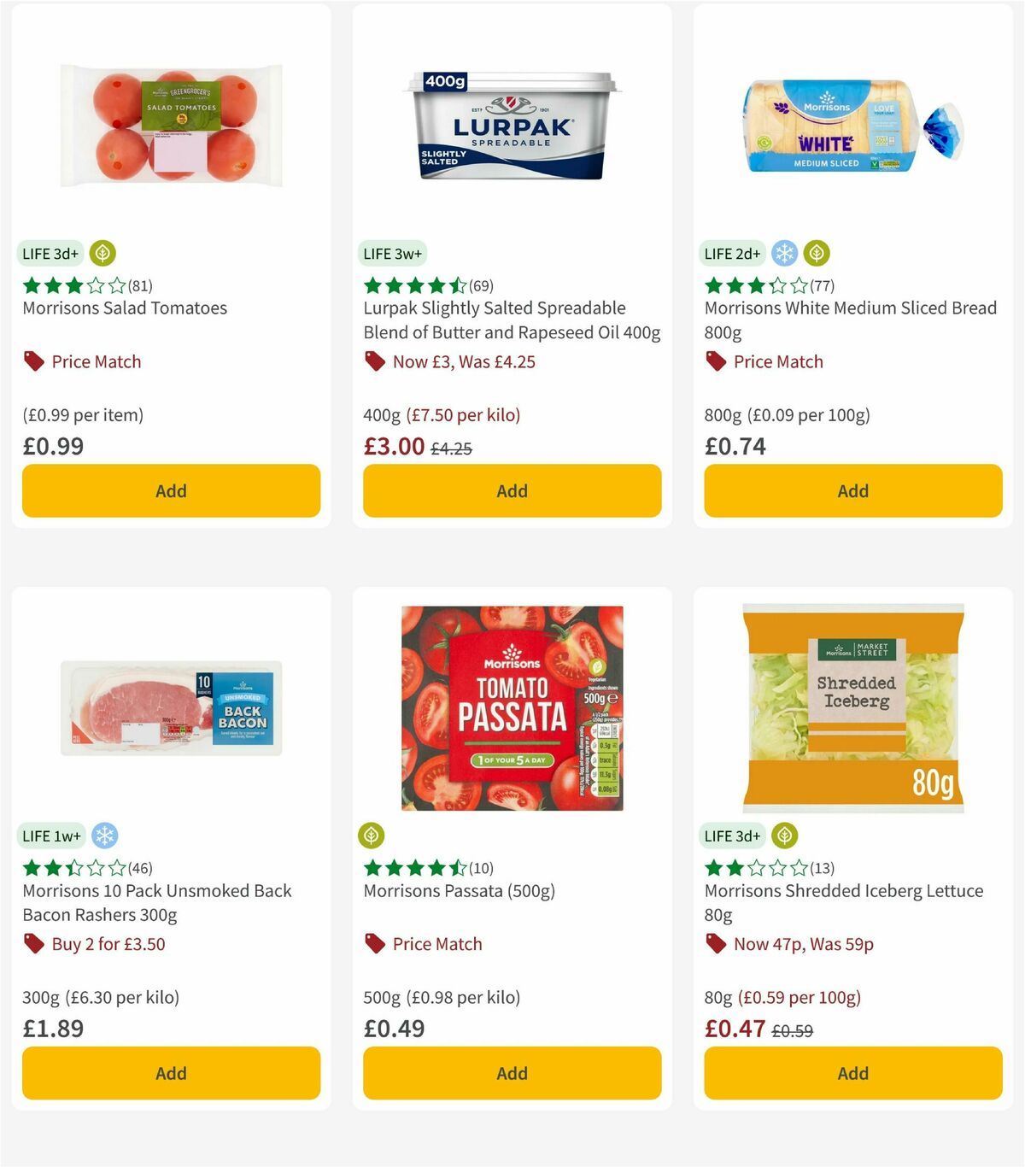Add Morrisons Salad Tomatoes to basket
Viewport: 1025px width, 1167px height.
(x=171, y=490)
